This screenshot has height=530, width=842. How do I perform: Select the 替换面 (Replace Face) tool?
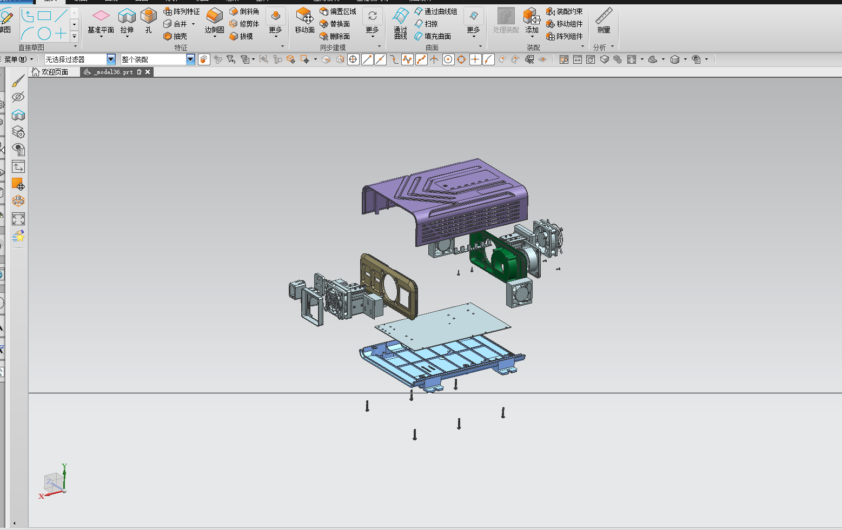336,23
